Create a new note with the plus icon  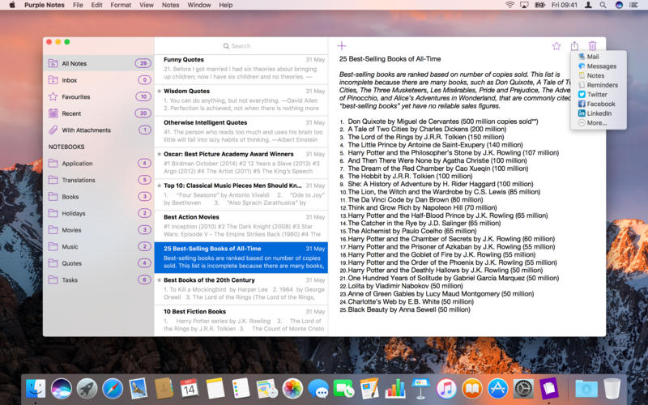[x=342, y=46]
